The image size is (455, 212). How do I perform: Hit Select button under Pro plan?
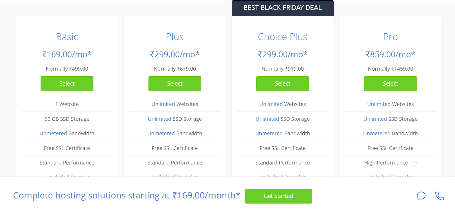(x=390, y=84)
